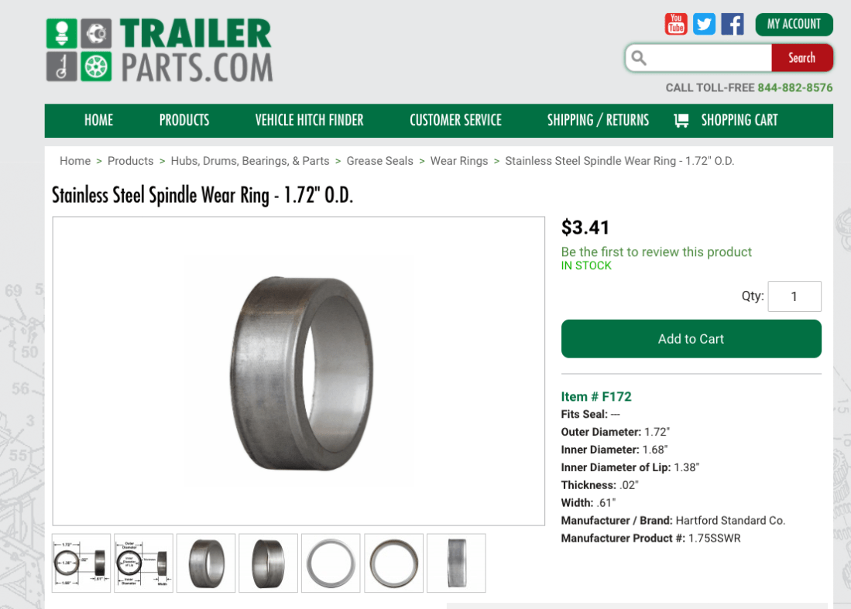The height and width of the screenshot is (609, 851).
Task: Open Shipping / Returns menu item
Action: pyautogui.click(x=598, y=121)
